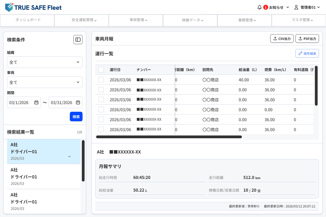Click the 訪問先 column header
This screenshot has height=217, width=326.
click(x=208, y=70)
